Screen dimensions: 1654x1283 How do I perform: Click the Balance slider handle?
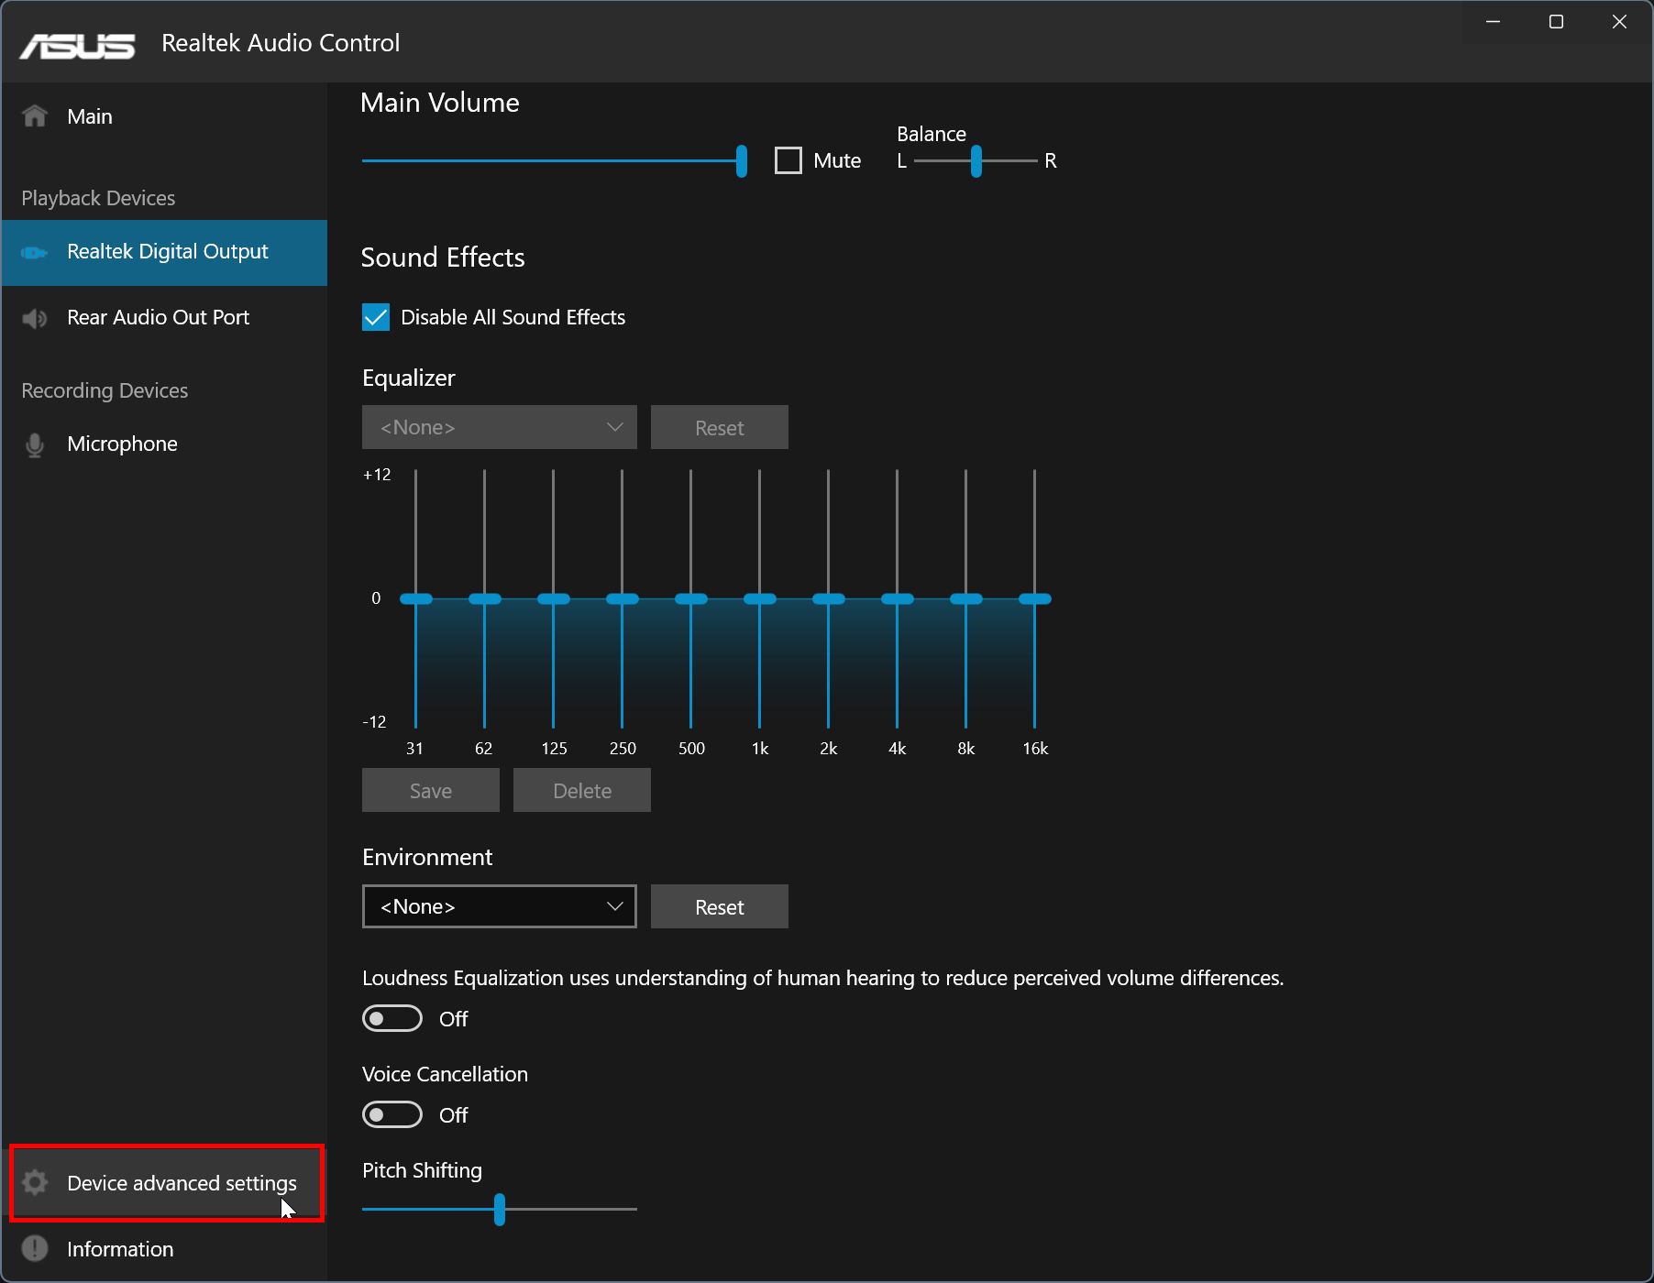point(976,161)
